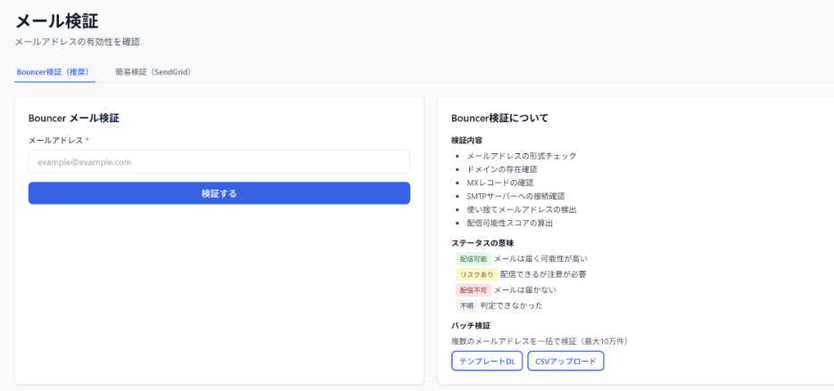Click the text 配信できるが注意が必要
The width and height of the screenshot is (834, 391).
543,274
